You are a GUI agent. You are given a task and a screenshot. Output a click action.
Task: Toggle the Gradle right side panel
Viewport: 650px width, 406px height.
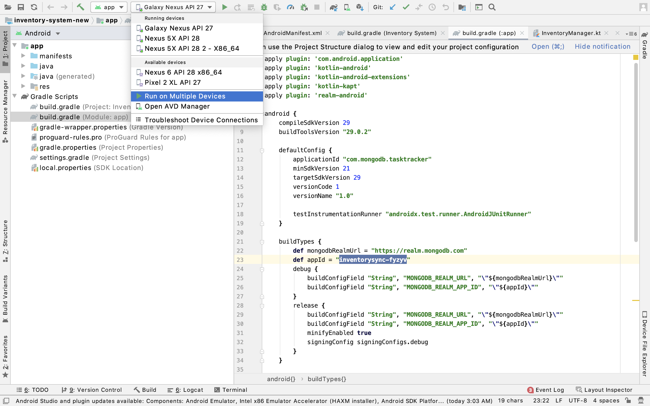tap(645, 46)
